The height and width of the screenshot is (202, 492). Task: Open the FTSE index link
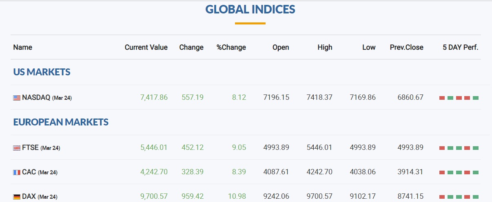pyautogui.click(x=30, y=147)
